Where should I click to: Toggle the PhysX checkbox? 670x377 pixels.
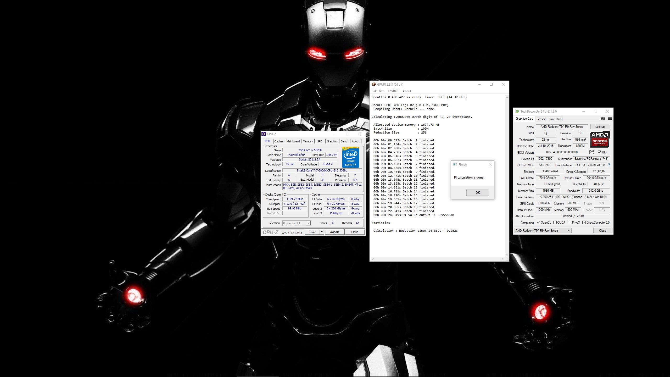569,223
